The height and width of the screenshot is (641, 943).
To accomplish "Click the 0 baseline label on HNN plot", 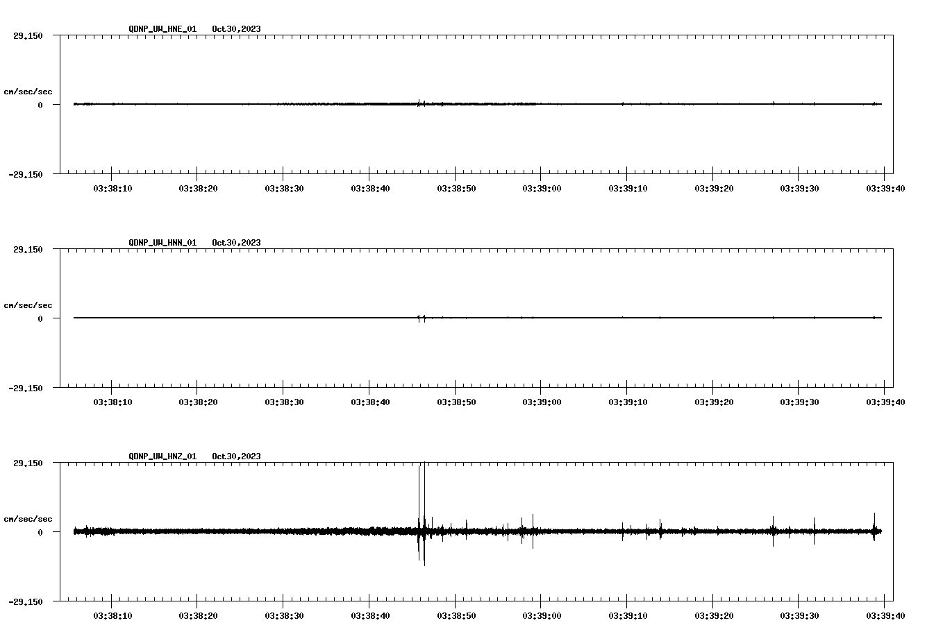I will tap(40, 319).
